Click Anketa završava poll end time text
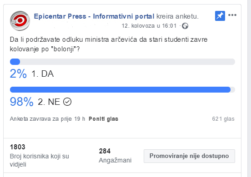 [x=47, y=119]
